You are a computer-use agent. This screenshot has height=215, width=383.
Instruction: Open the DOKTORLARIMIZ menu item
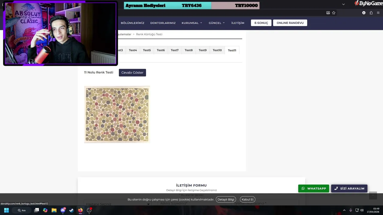coord(163,23)
